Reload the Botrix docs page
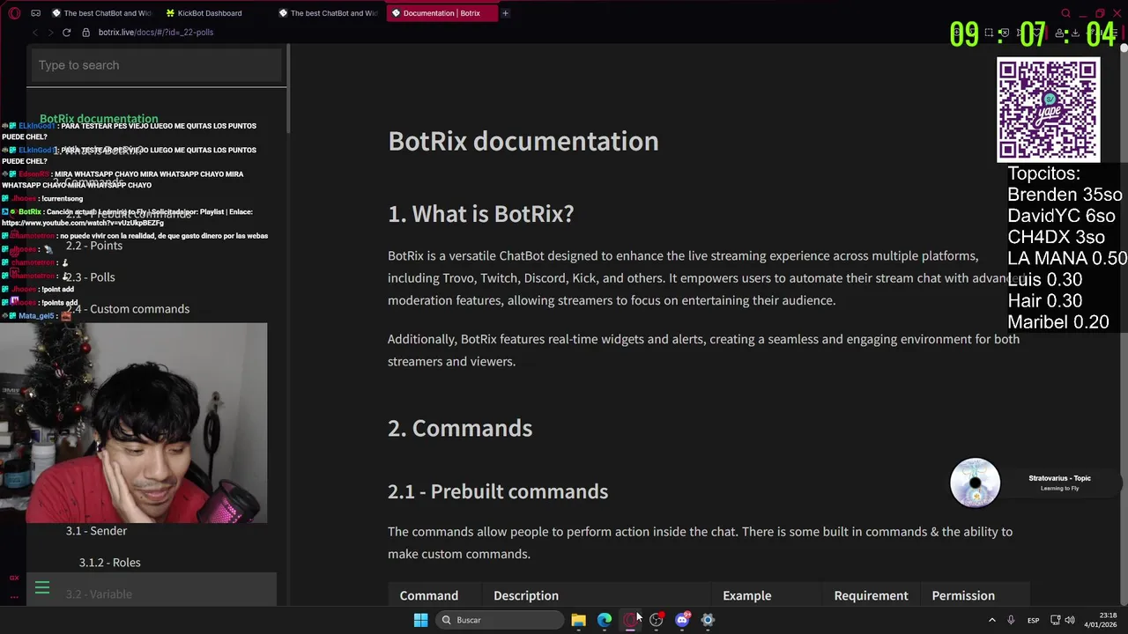1128x634 pixels. point(66,33)
